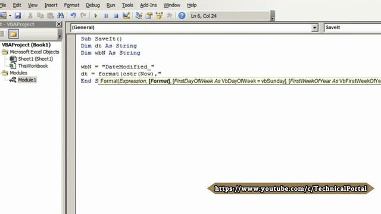This screenshot has width=381, height=214.
Task: Run the SaveIt macro with the green play icon
Action: point(96,16)
